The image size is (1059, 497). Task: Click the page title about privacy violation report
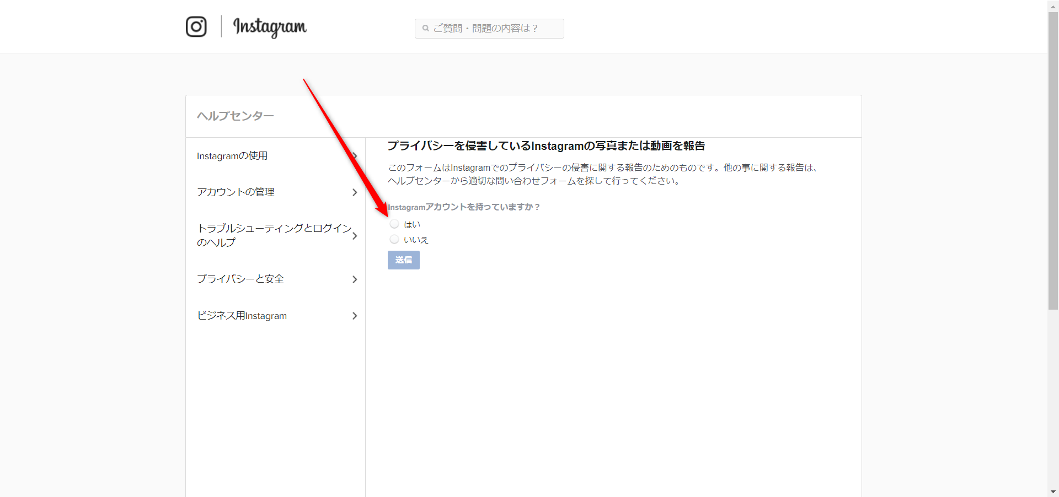(546, 146)
